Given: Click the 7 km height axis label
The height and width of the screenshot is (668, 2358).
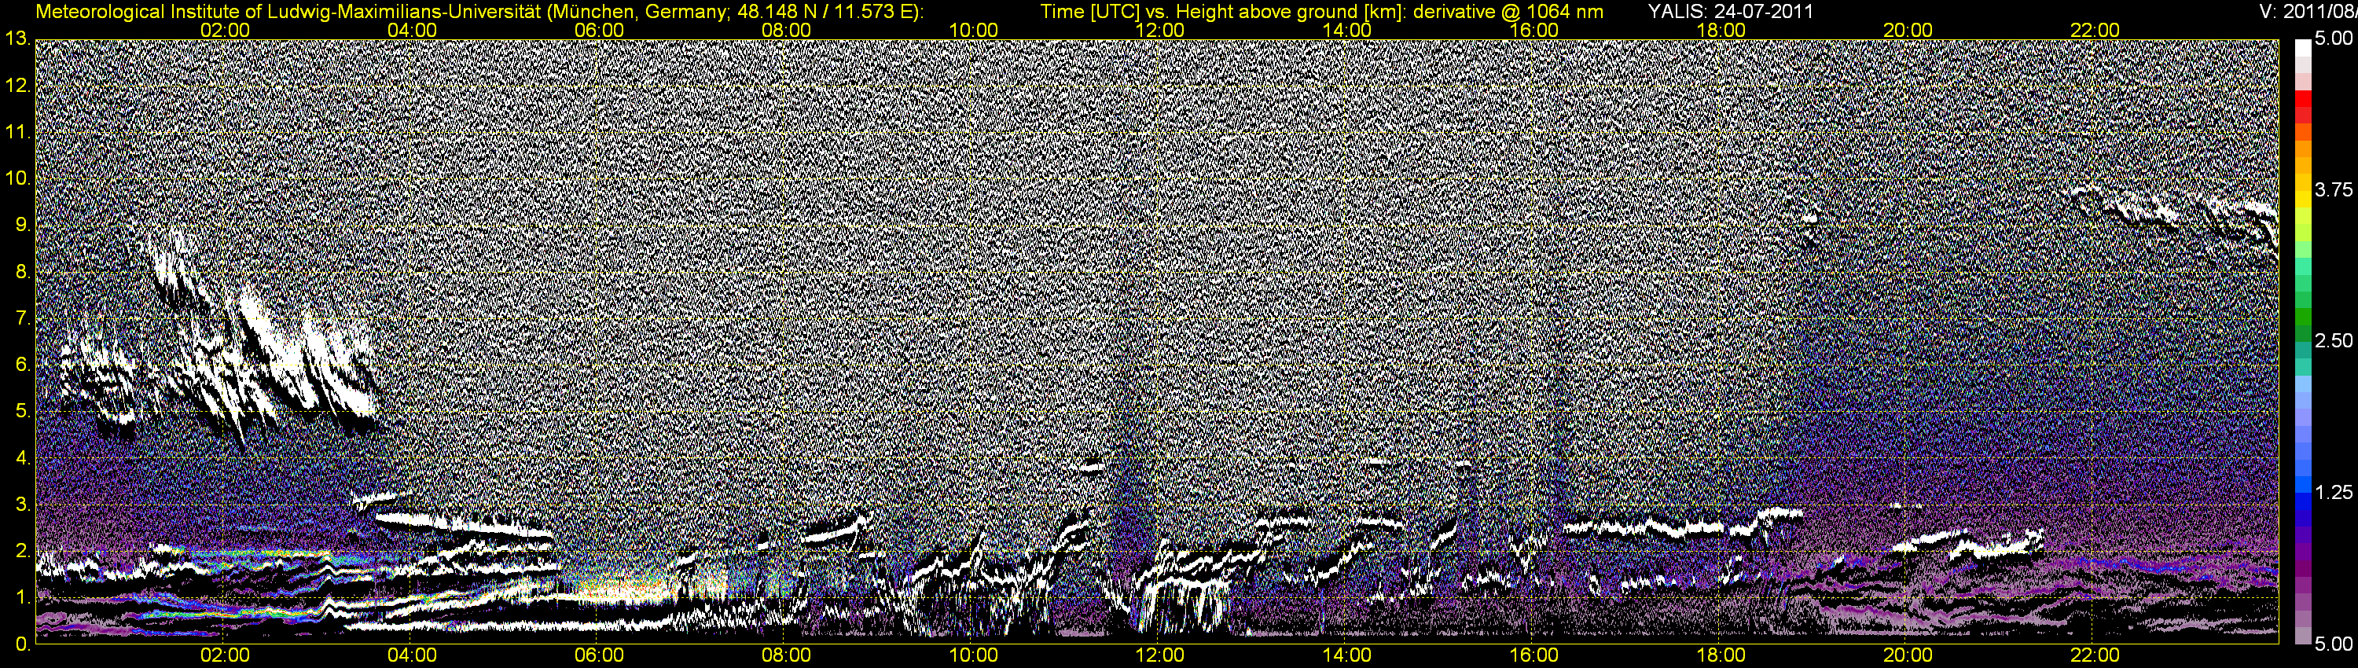Looking at the screenshot, I should pyautogui.click(x=22, y=318).
